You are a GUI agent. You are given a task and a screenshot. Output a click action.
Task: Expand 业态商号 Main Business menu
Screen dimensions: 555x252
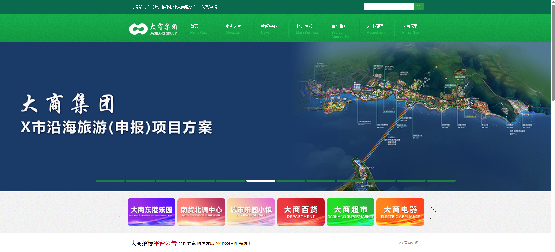point(307,29)
